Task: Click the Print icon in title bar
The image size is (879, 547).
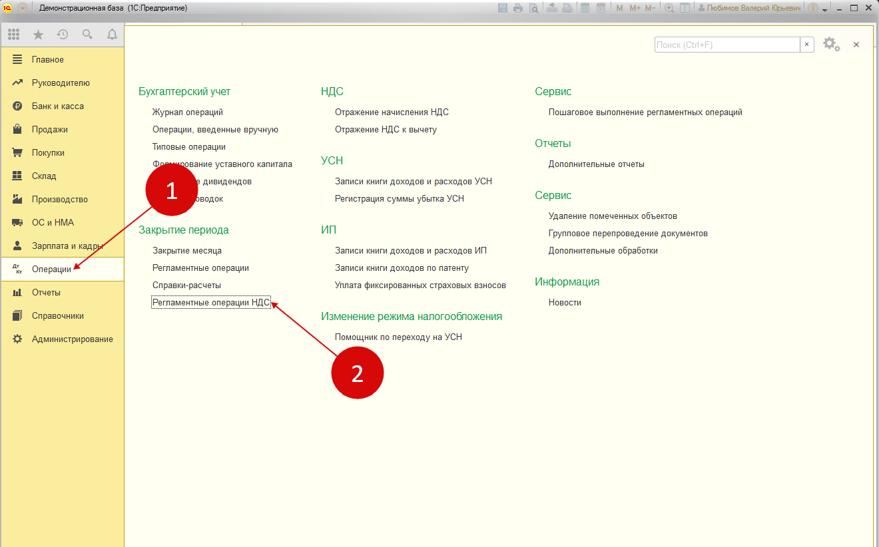Action: (x=518, y=8)
